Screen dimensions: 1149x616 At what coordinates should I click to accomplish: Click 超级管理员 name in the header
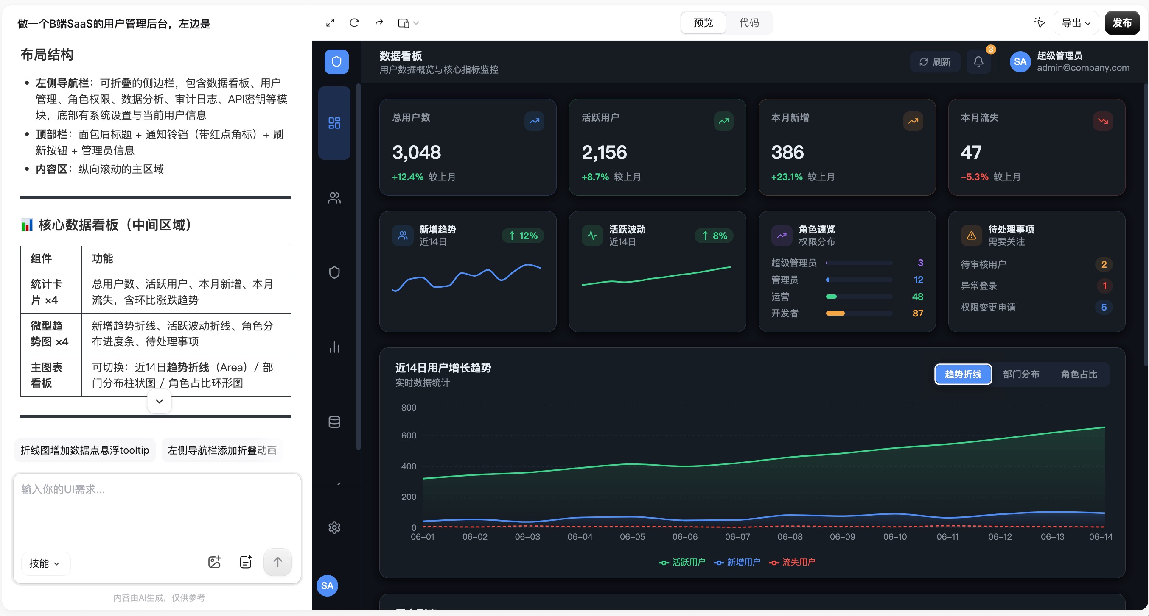[1059, 55]
